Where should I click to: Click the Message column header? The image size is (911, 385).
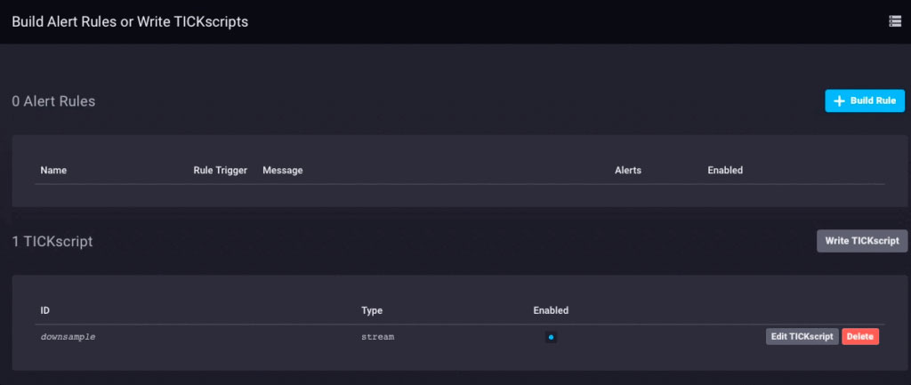click(283, 170)
